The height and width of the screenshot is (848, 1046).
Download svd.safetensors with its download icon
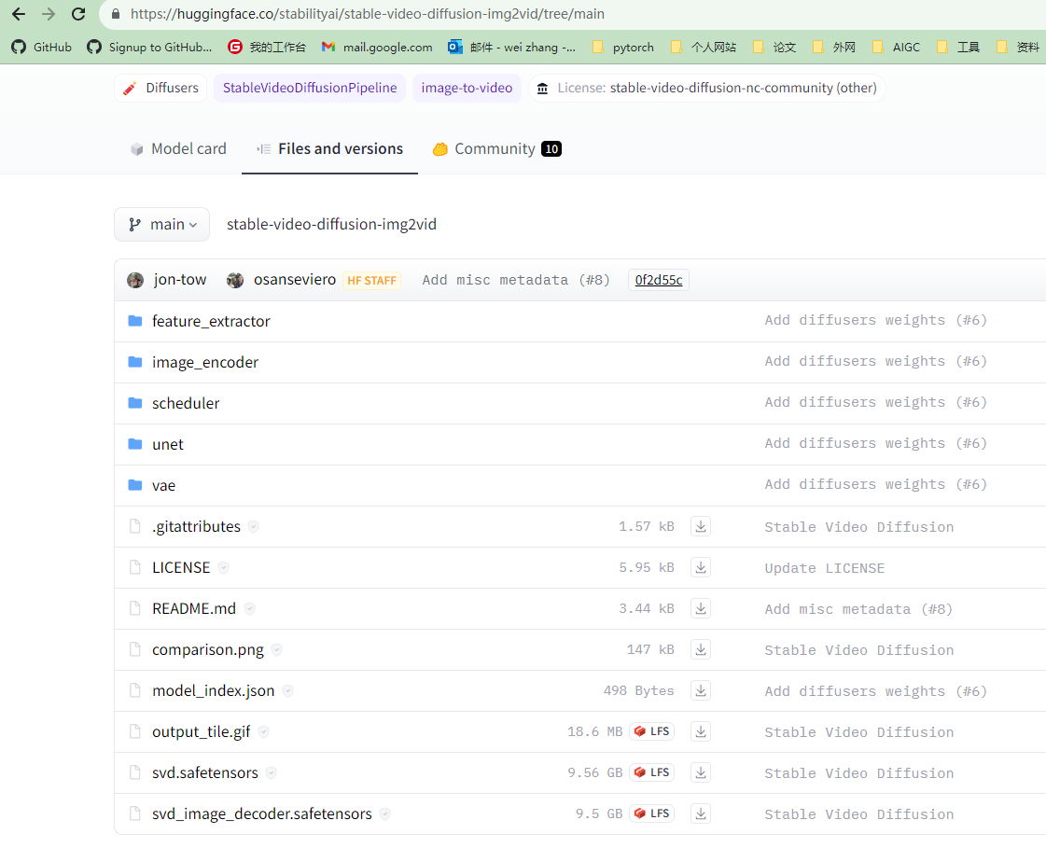pos(701,772)
